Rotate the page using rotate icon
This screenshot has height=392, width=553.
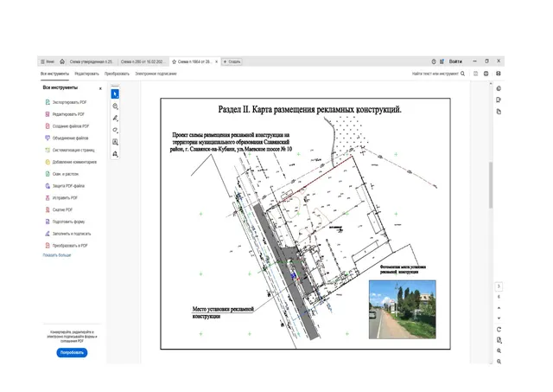(x=499, y=330)
